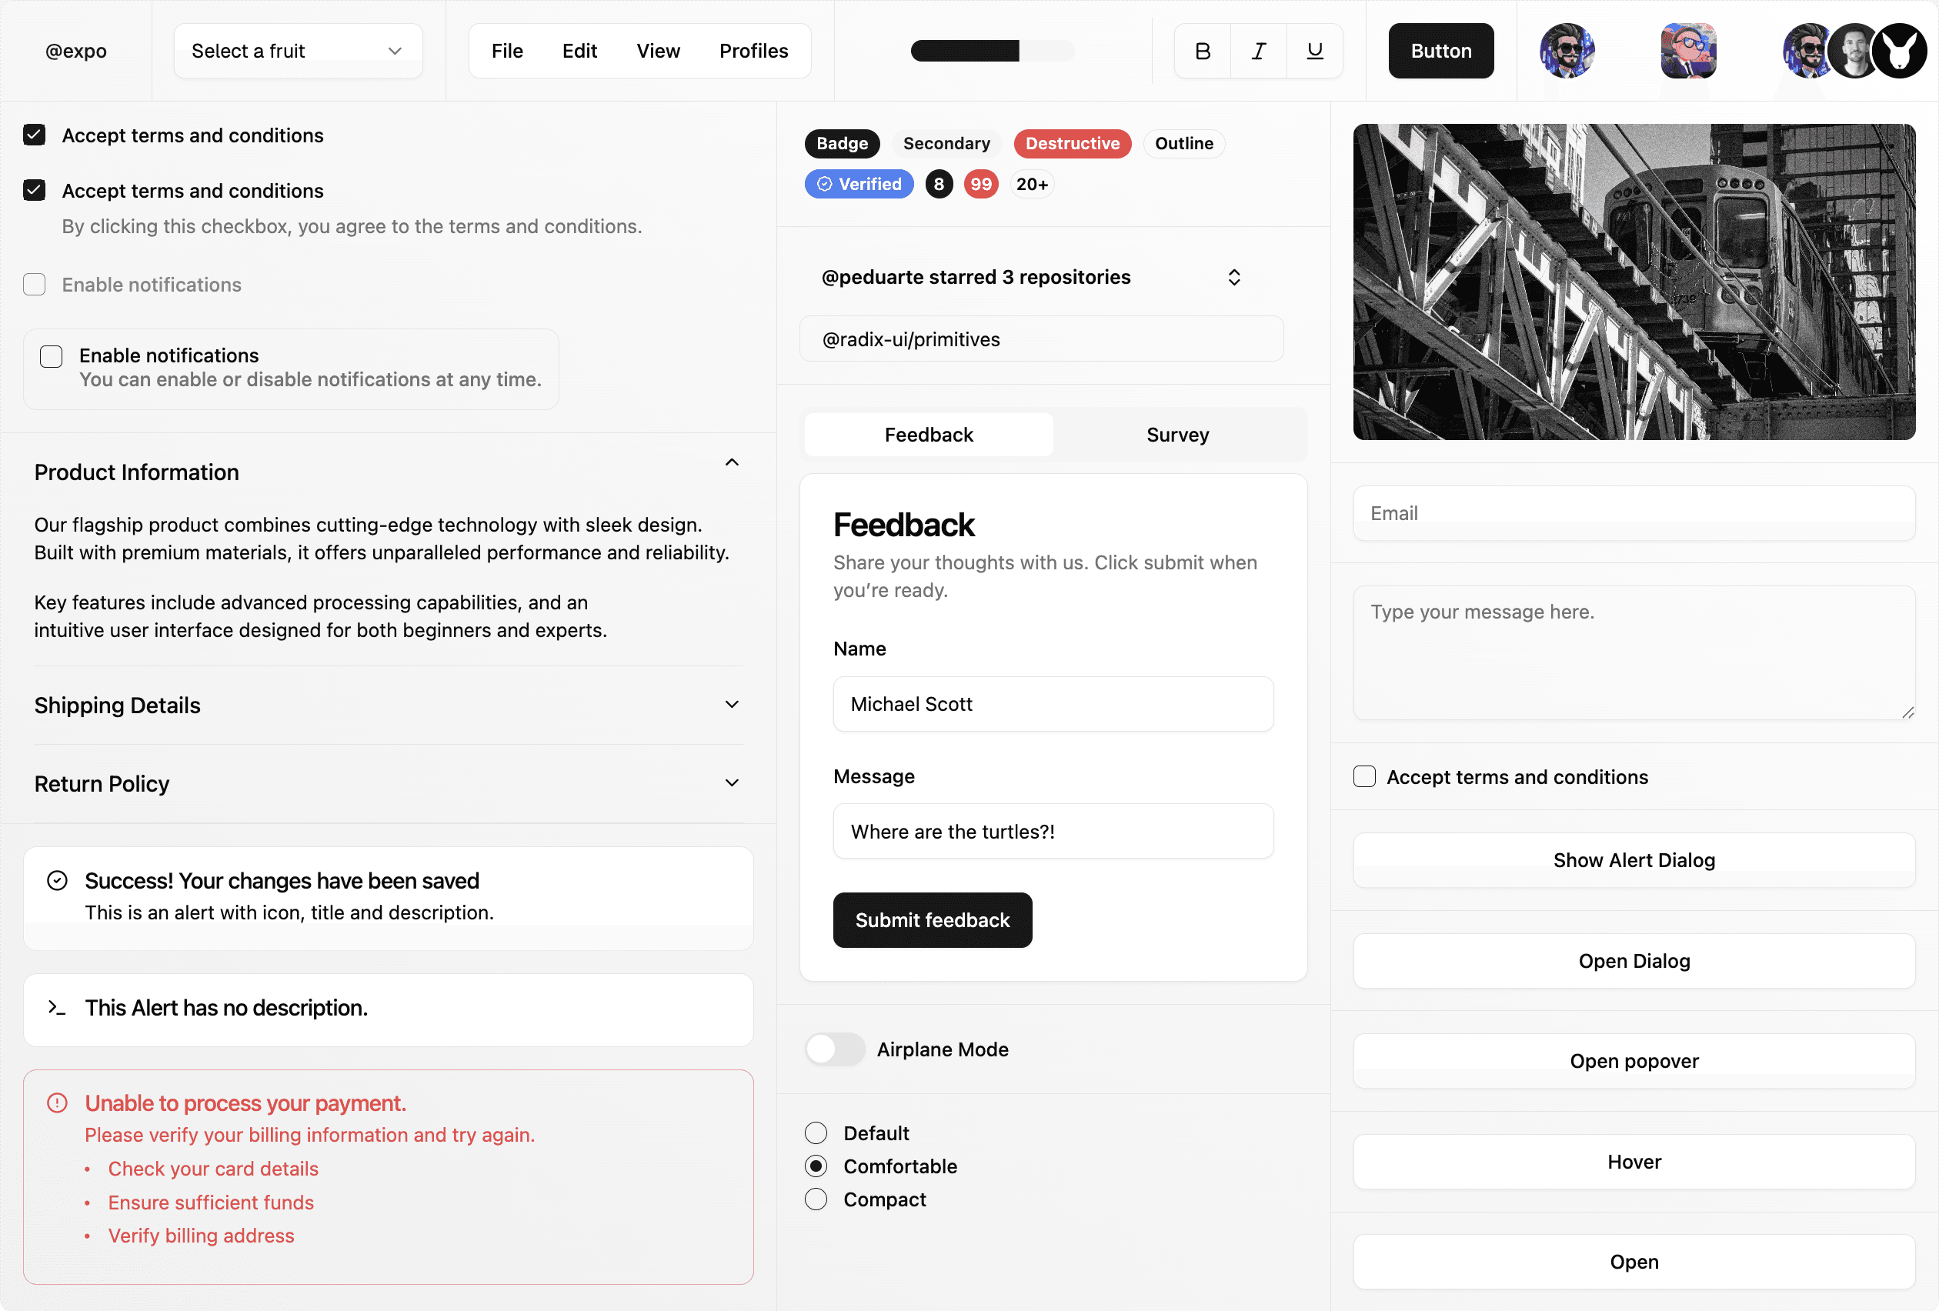
Task: Expand the Shipping Details accordion
Action: (x=388, y=706)
